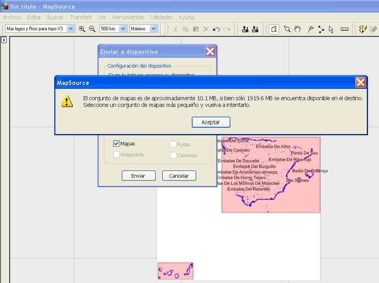Image resolution: width=379 pixels, height=283 pixels.
Task: Click the Embalse Del Retortillo label
Action: 249,189
